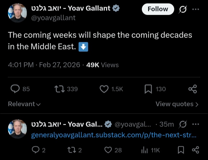The image size is (208, 160).
Task: Like the main post with 1.5K likes
Action: coord(104,89)
